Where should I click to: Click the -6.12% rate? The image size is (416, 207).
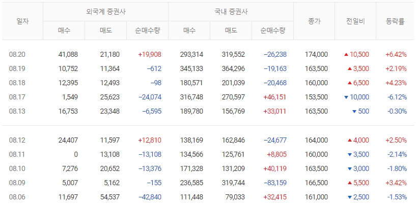tap(397, 97)
